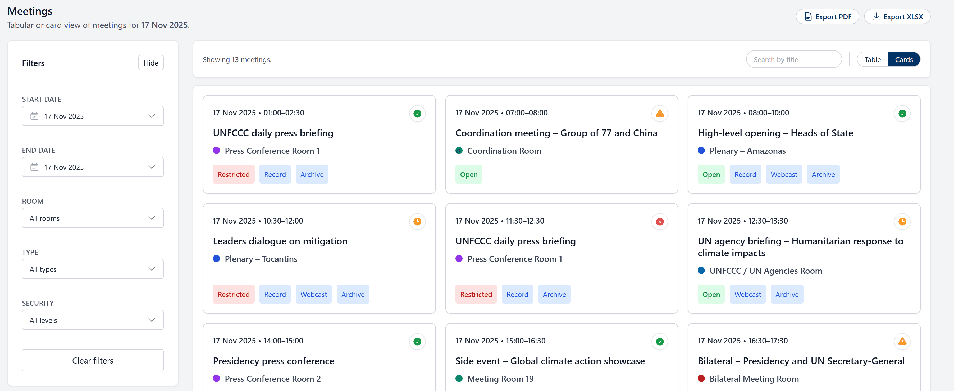Click Record tag on the High-level opening card
954x391 pixels.
745,174
